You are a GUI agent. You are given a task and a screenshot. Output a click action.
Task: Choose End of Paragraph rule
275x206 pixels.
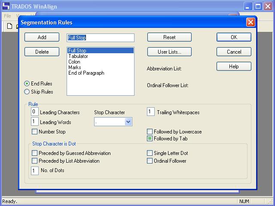[x=86, y=73]
